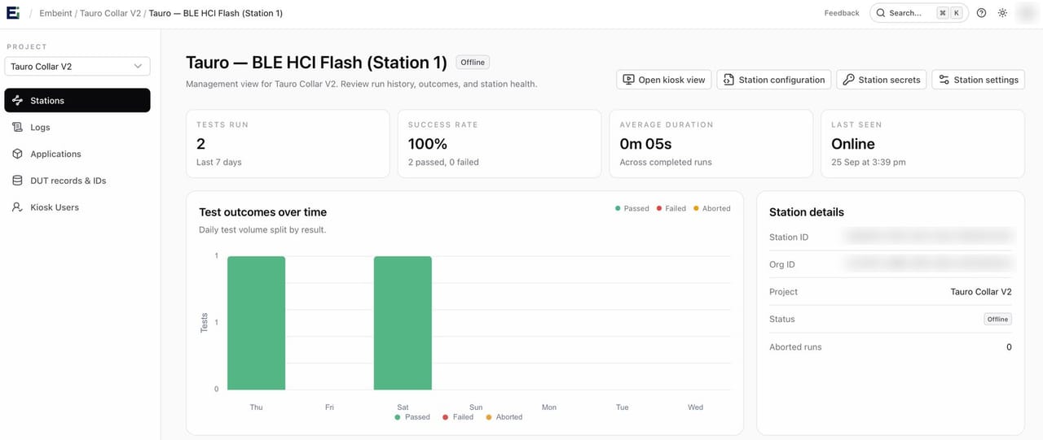Click the Last Seen Online card
This screenshot has height=440, width=1043.
(923, 144)
